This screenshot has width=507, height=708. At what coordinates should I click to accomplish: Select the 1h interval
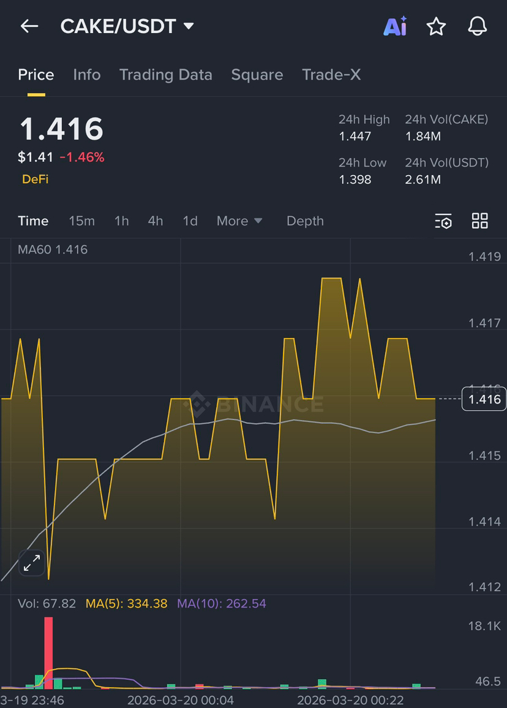[121, 221]
